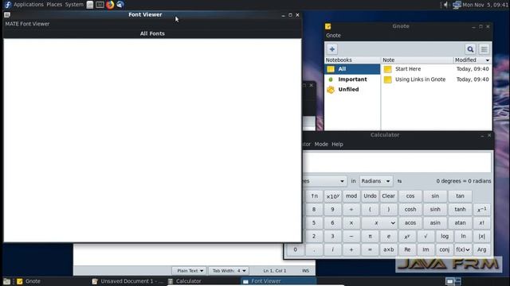Click the Notebooks column header
The height and width of the screenshot is (286, 510).
tap(352, 60)
